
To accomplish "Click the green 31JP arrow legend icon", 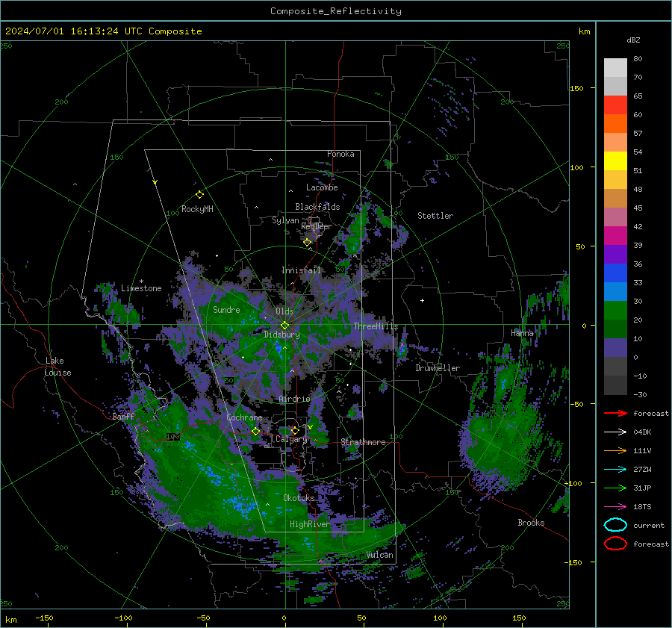I will point(615,488).
